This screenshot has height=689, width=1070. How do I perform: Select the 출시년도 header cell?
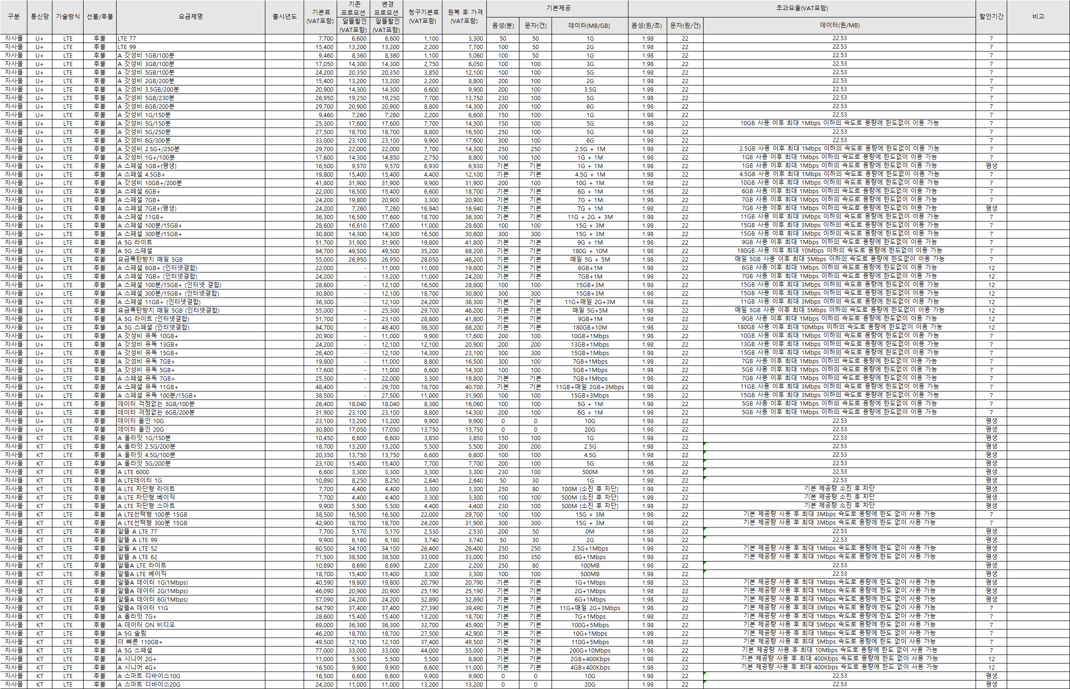click(284, 17)
